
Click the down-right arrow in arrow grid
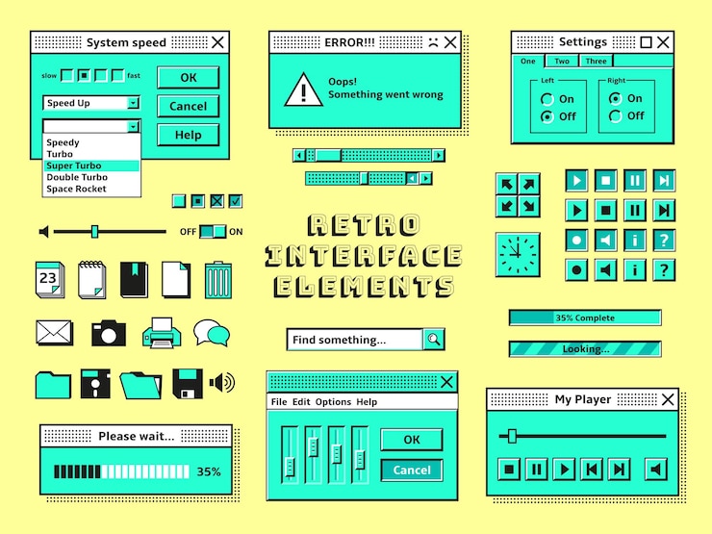529,206
